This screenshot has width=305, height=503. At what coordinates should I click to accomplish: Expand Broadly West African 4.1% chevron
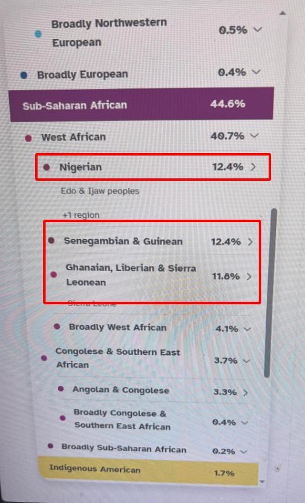tap(247, 329)
